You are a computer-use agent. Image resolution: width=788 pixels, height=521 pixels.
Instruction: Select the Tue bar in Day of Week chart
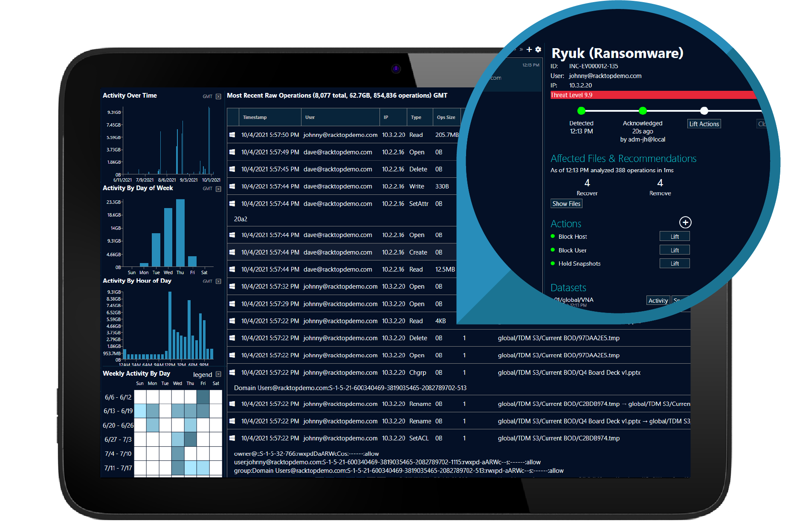(156, 250)
